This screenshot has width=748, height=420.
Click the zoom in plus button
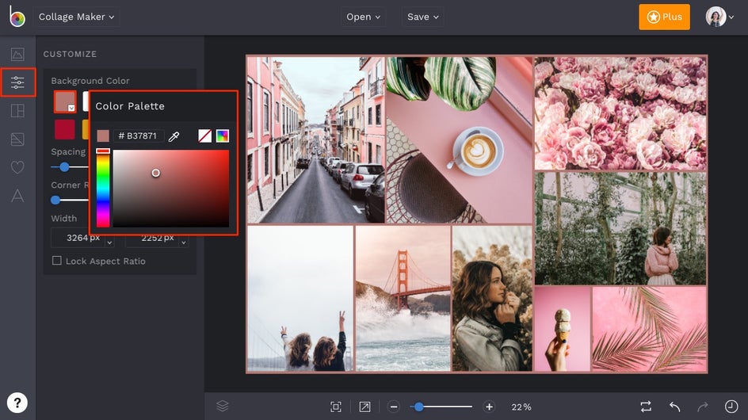489,407
